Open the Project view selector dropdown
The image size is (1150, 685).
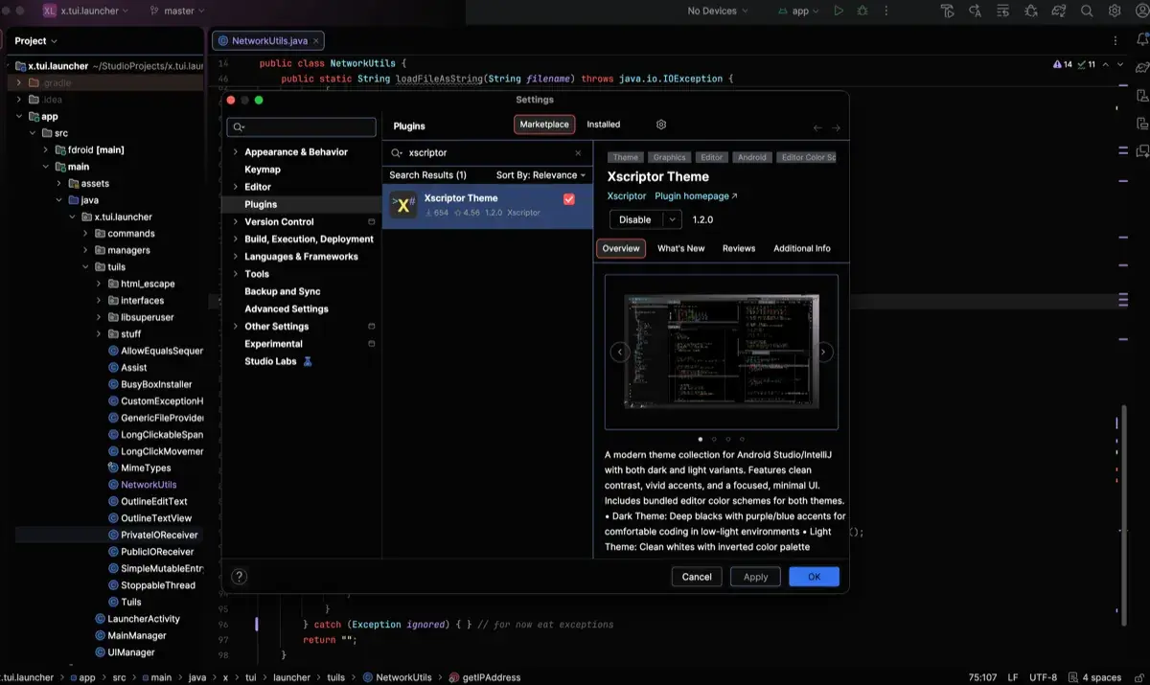36,41
